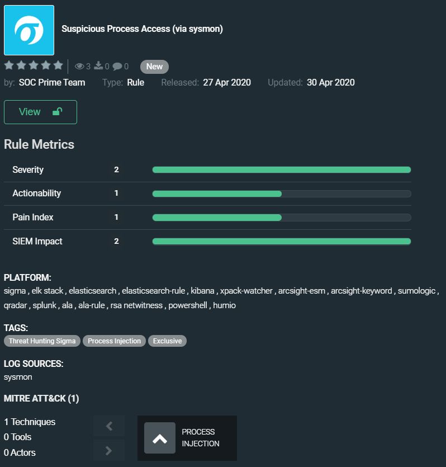Go to next MITRE technique arrow
This screenshot has width=446, height=467.
click(109, 450)
